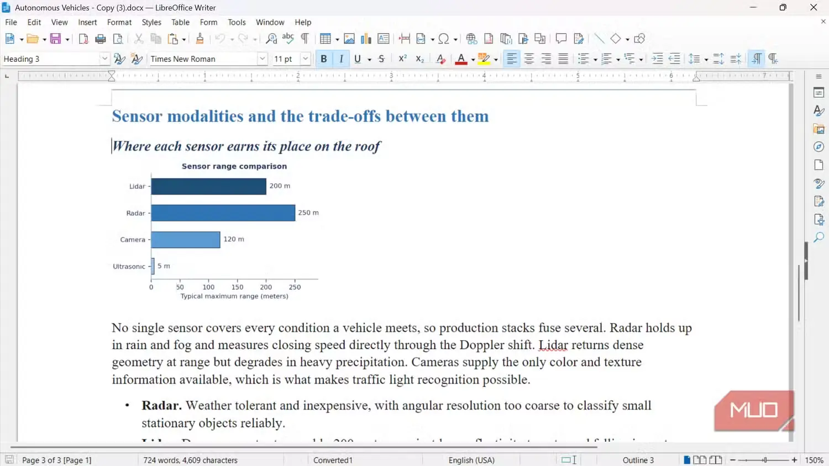Open the sidebar Properties deck
Screen dimensions: 829x466
819,93
